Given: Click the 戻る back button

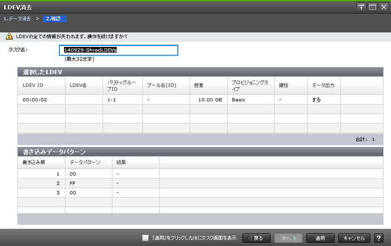Looking at the screenshot, I should click(256, 238).
